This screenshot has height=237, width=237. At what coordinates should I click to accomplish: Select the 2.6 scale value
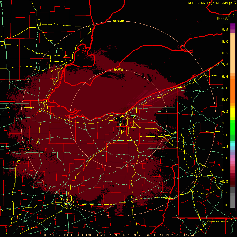tap(225, 135)
